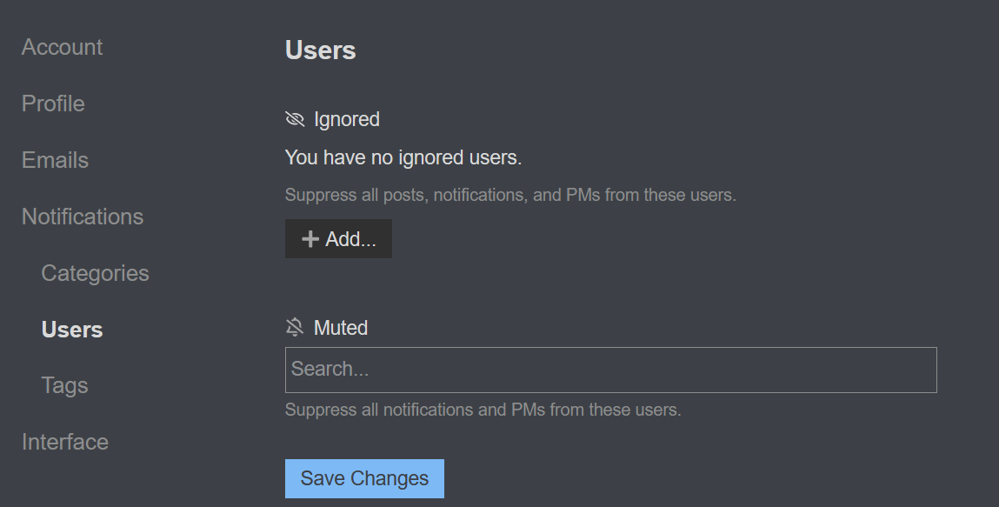This screenshot has height=507, width=999.
Task: Open the Tags sub-section
Action: tap(64, 385)
